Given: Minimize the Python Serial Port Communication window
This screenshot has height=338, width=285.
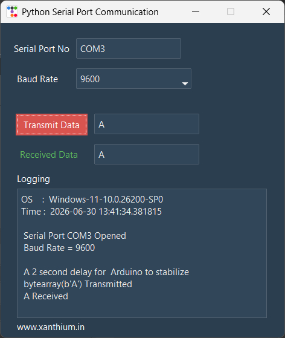Looking at the screenshot, I should [196, 11].
